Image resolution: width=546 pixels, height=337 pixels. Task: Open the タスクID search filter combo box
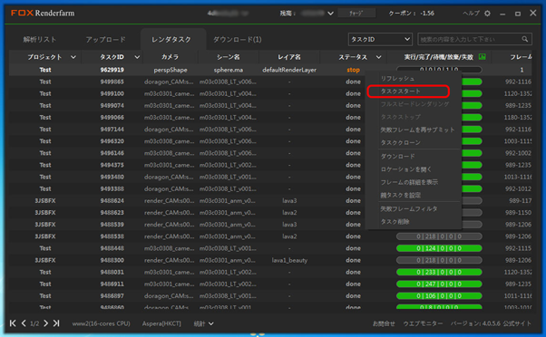point(380,39)
